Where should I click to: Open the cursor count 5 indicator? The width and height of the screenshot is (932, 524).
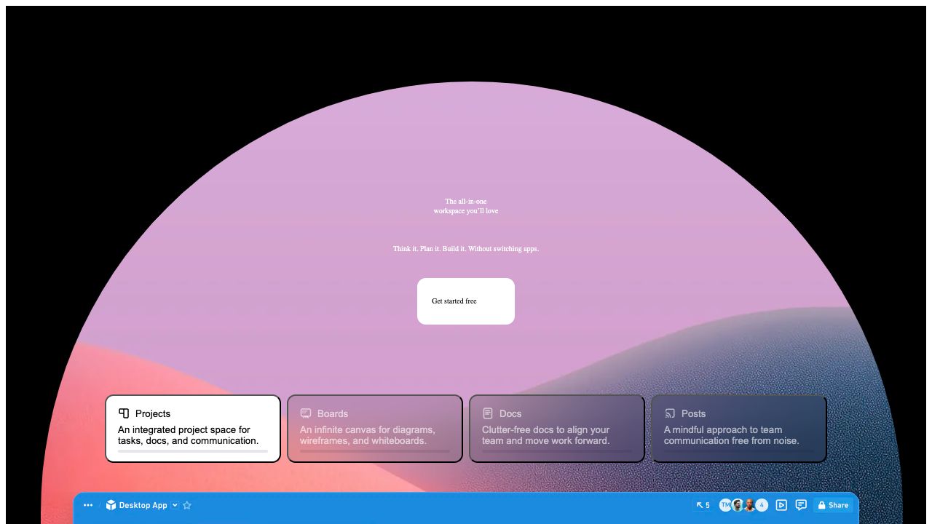click(703, 505)
